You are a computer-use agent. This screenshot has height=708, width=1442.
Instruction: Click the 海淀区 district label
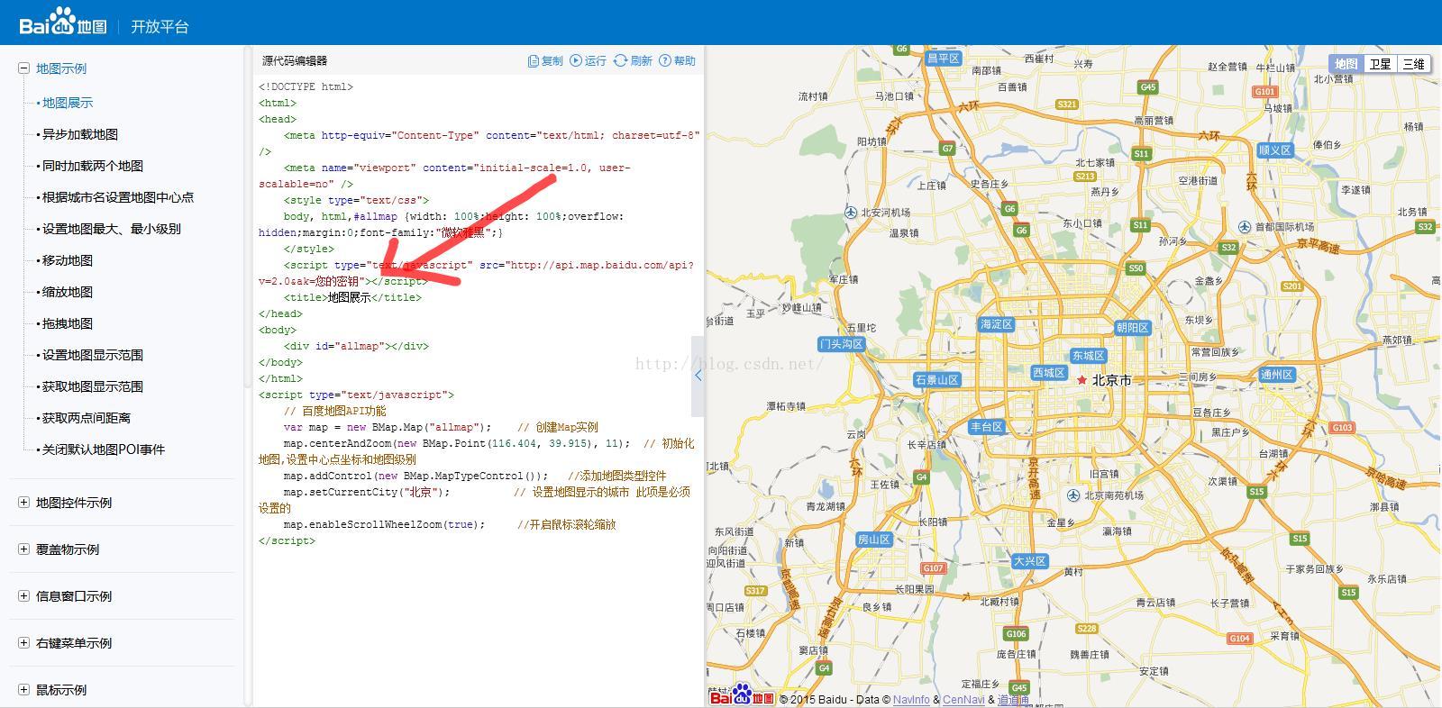point(997,324)
